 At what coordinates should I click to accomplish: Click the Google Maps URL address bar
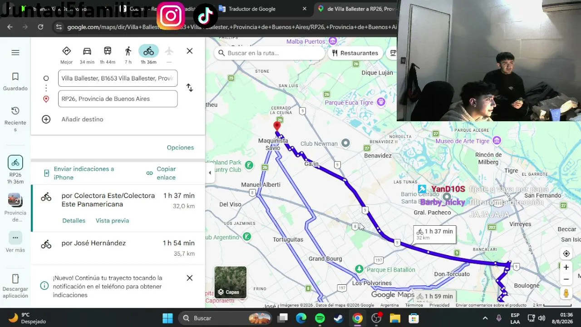pos(231,27)
